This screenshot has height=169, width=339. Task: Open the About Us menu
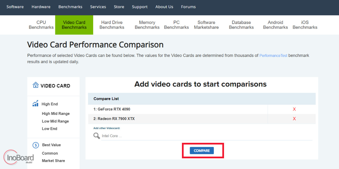(x=164, y=7)
